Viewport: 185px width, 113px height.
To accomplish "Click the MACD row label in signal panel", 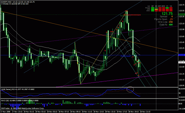I will (x=148, y=8).
